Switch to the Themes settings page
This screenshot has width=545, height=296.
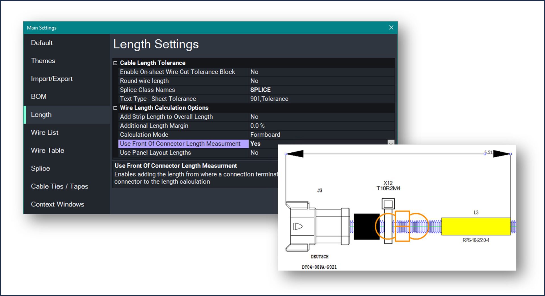[x=43, y=61]
